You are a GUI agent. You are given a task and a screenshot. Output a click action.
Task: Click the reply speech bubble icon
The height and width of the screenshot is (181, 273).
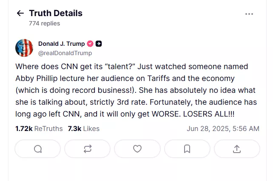pyautogui.click(x=38, y=149)
